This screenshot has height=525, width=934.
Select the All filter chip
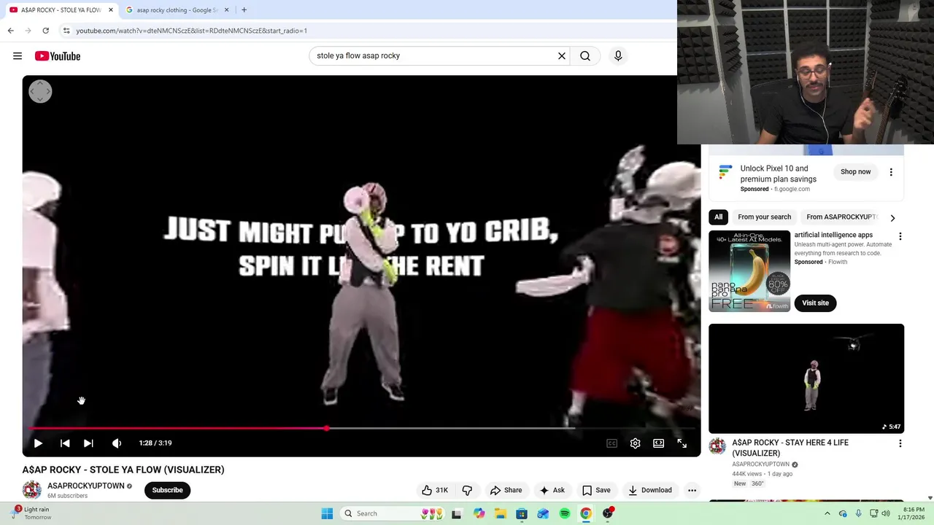(718, 217)
